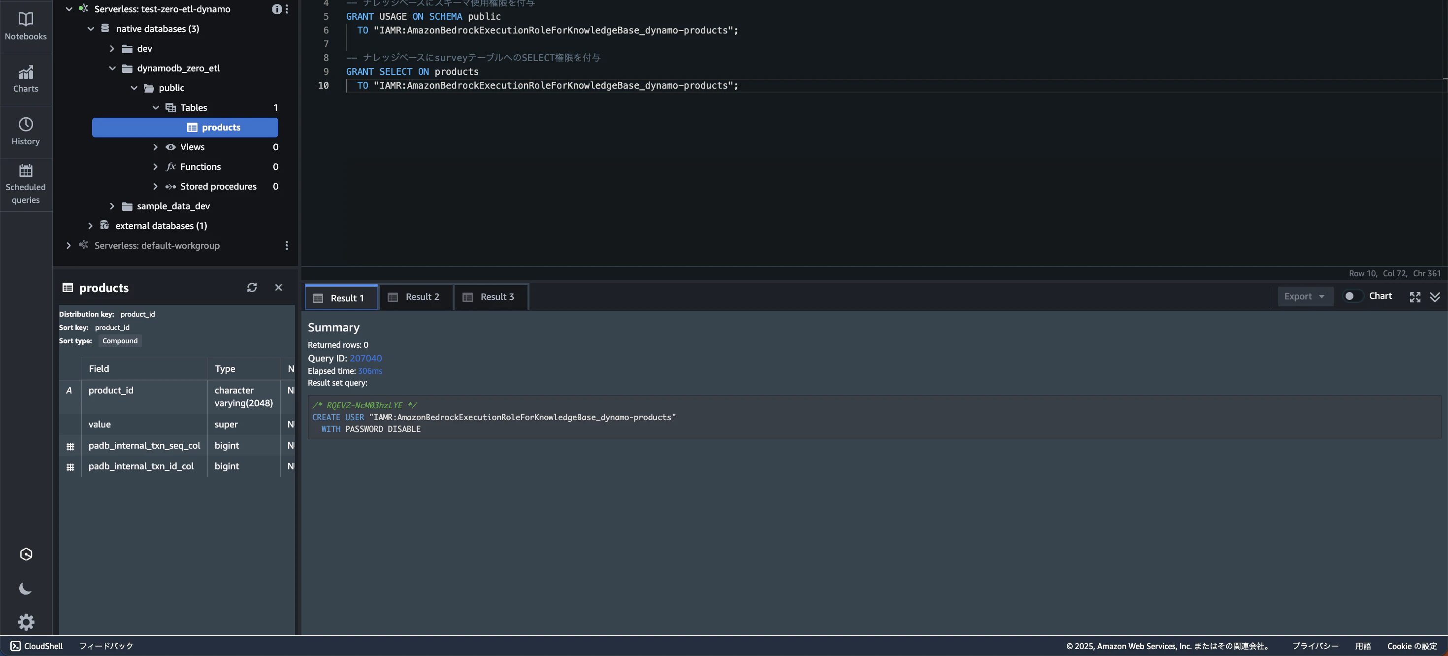Open Query ID 207040 link
The height and width of the screenshot is (656, 1448).
pyautogui.click(x=365, y=358)
